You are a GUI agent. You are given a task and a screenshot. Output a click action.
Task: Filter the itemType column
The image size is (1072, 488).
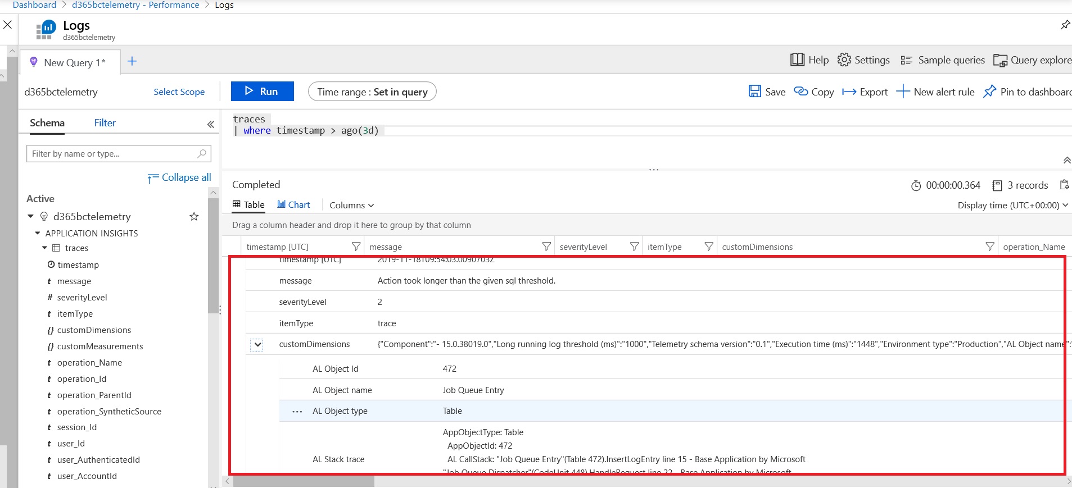(x=709, y=247)
